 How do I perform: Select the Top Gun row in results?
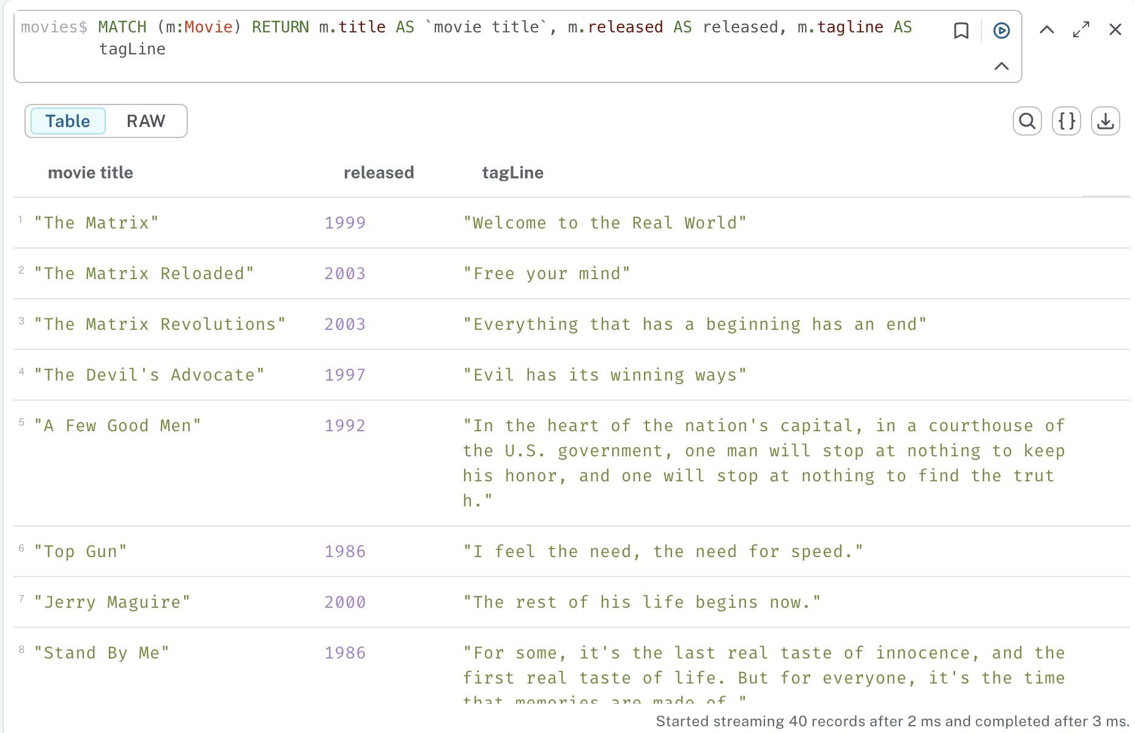coord(82,551)
